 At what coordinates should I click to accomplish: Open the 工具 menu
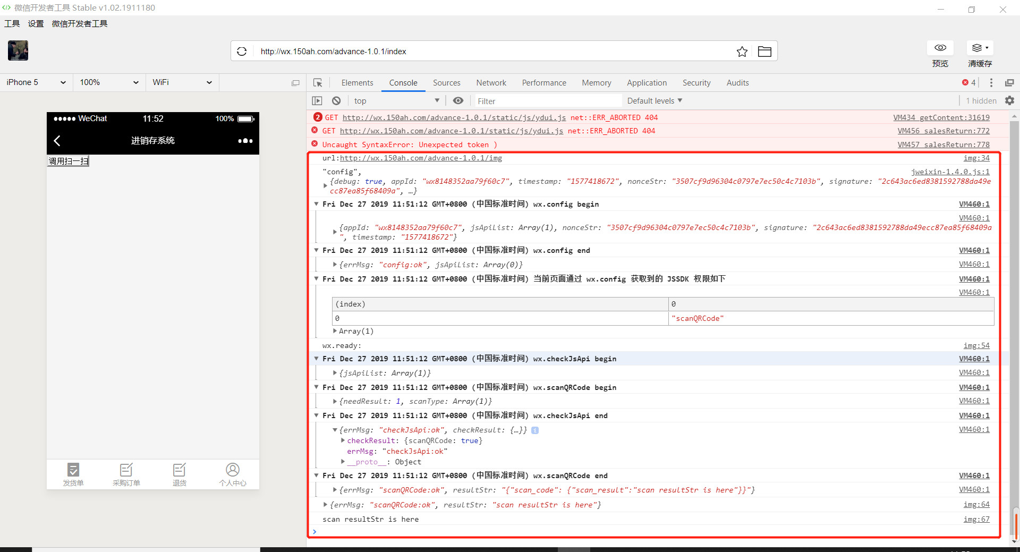(x=12, y=23)
